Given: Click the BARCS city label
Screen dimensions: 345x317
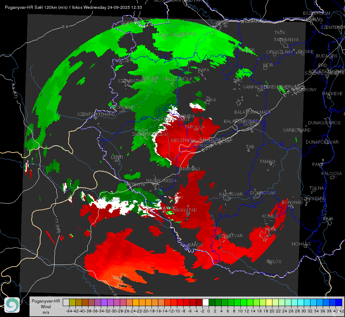Looking at the screenshot, I should pyautogui.click(x=195, y=245).
